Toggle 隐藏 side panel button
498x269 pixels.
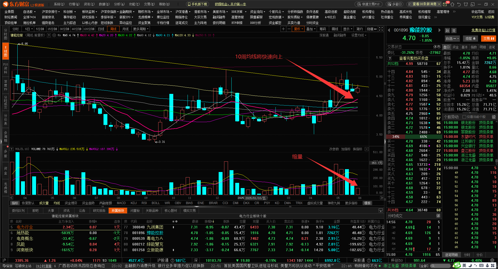[x=372, y=29]
